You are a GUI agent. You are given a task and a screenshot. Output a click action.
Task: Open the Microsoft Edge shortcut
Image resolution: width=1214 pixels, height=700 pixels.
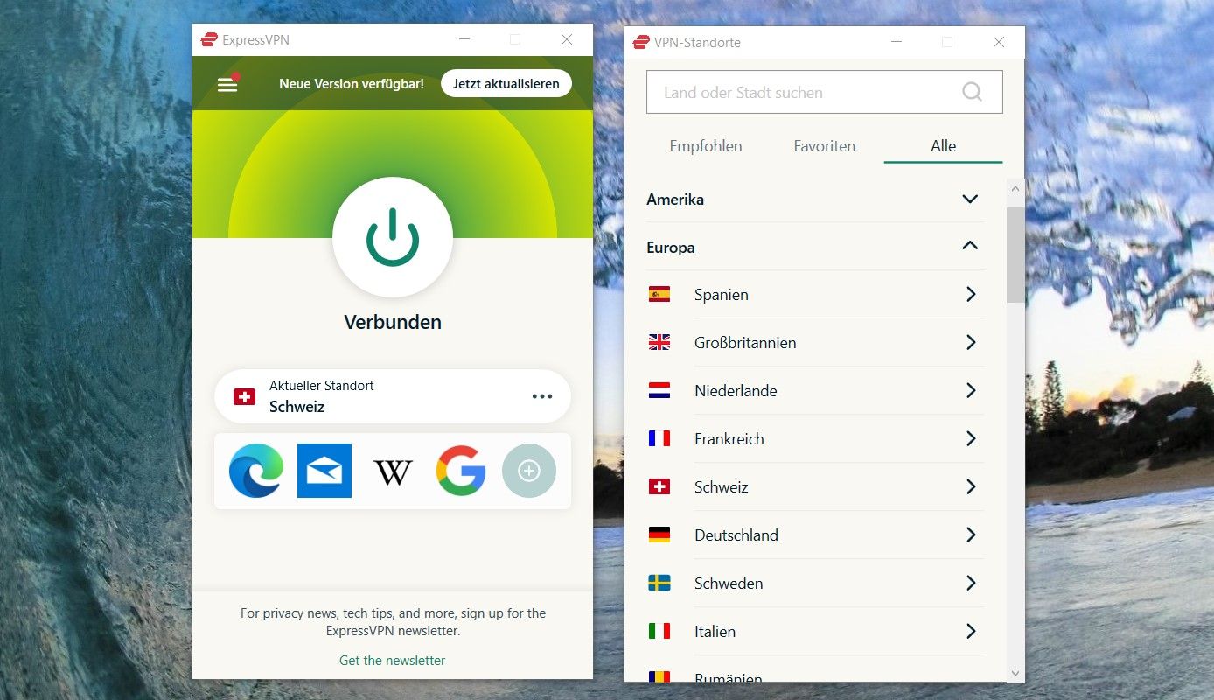click(256, 471)
